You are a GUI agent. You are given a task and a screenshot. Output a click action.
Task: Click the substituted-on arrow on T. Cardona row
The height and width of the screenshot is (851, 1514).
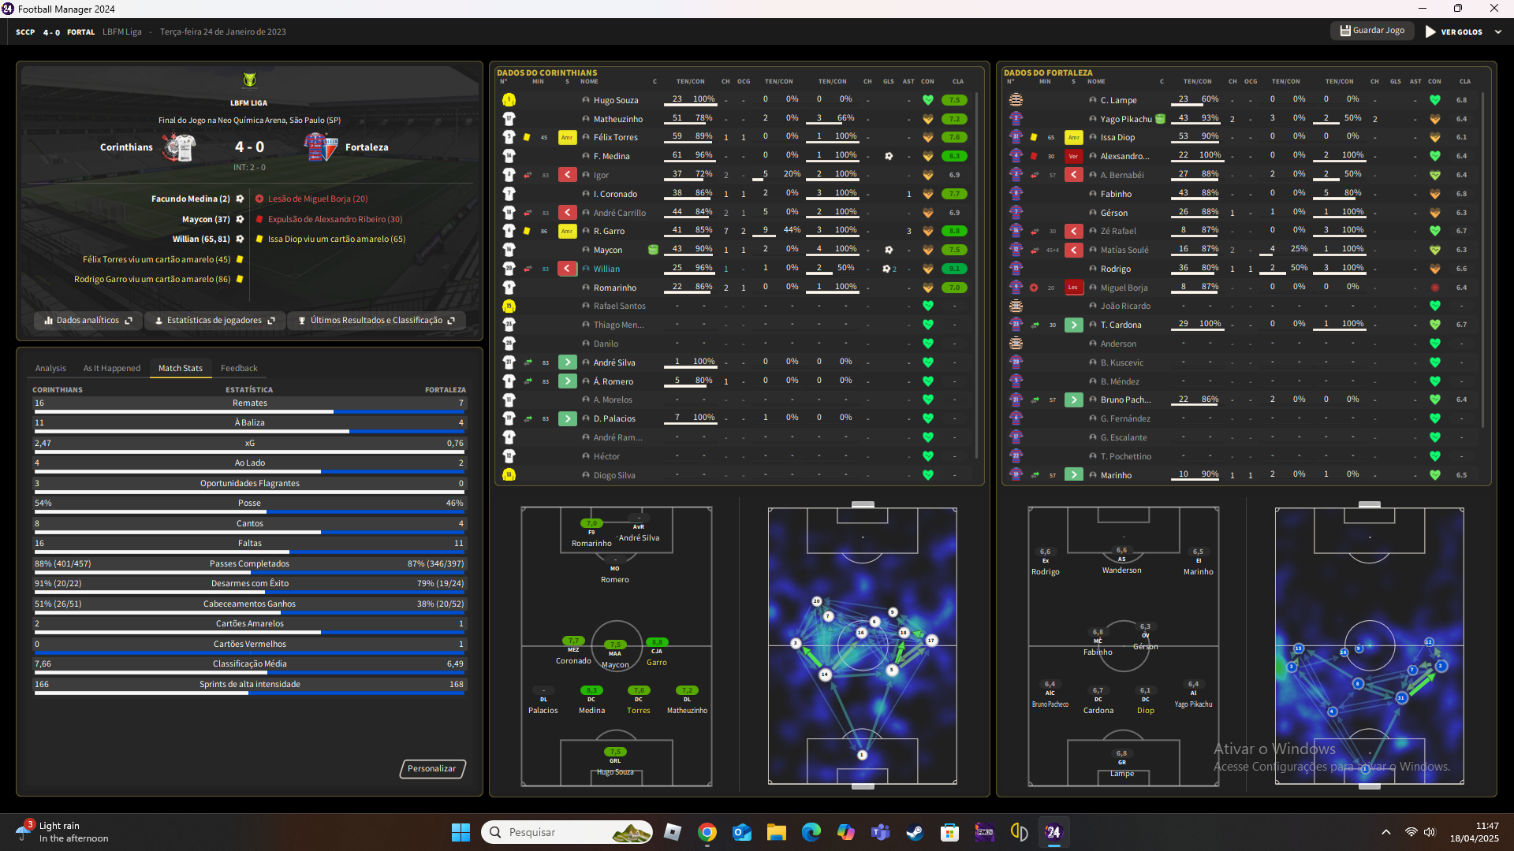pos(1073,325)
